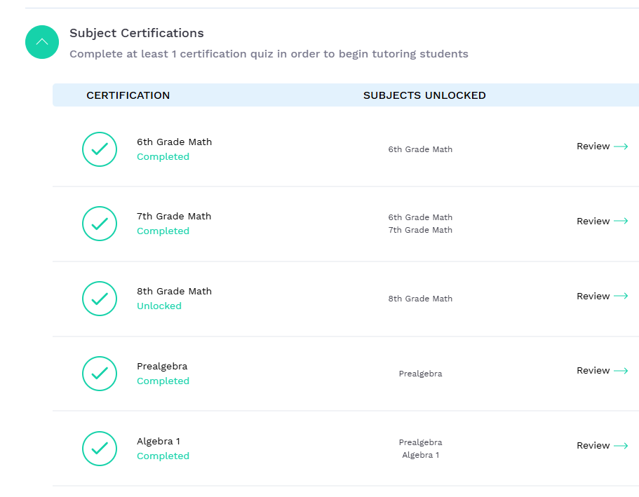Select the 8th Grade Math certification title
The image size is (639, 497).
click(174, 292)
